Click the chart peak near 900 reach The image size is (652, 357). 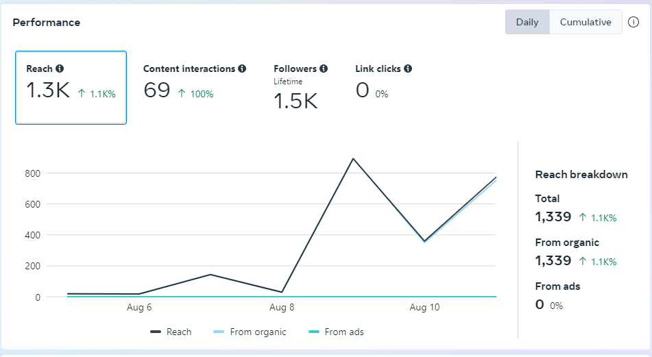[353, 158]
